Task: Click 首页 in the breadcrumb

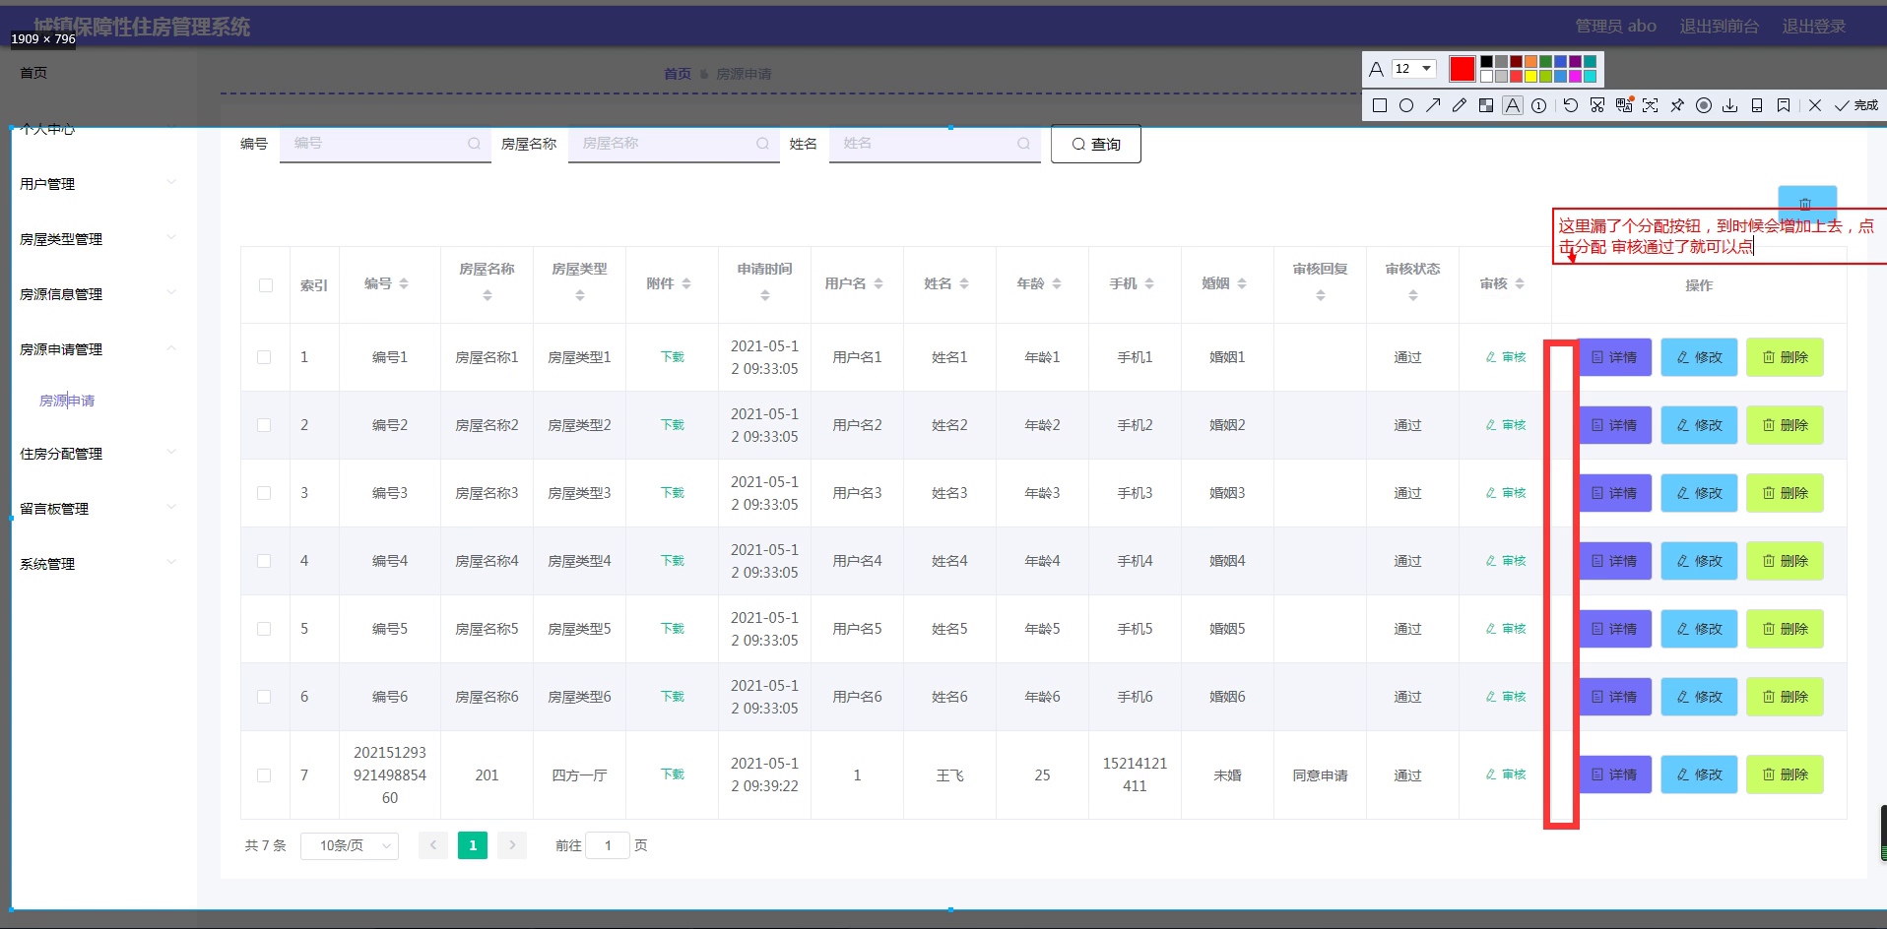Action: [678, 74]
